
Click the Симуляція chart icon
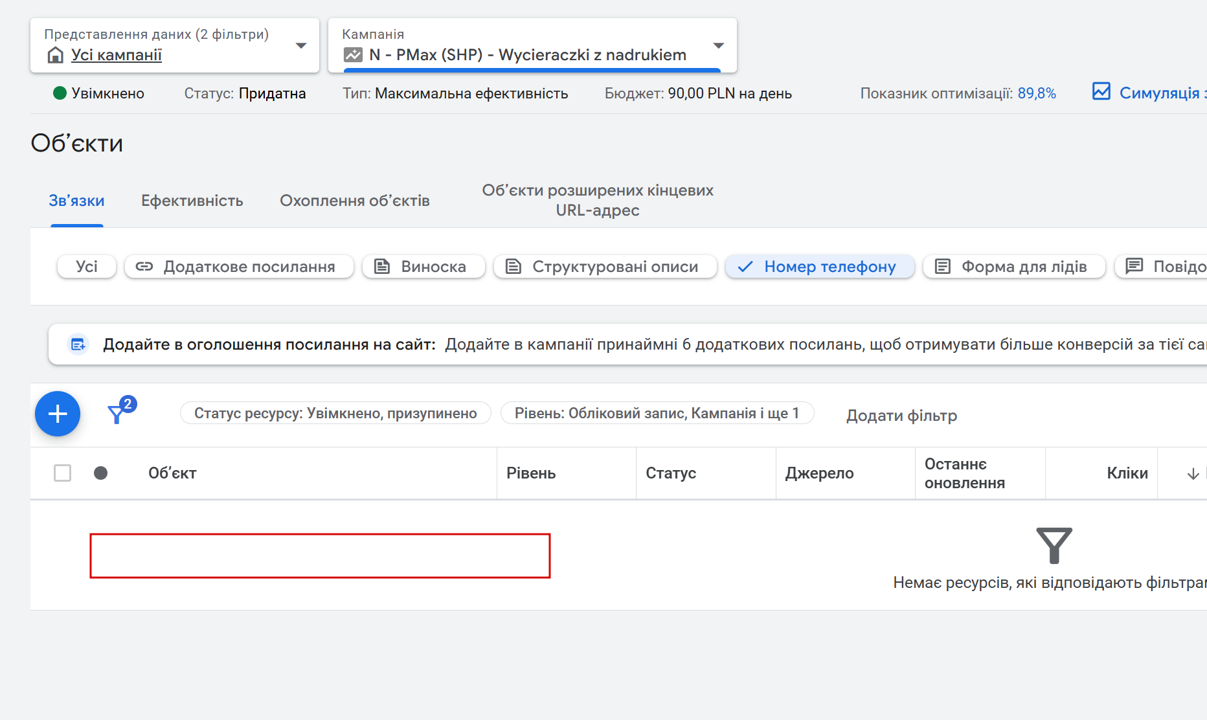pos(1101,92)
